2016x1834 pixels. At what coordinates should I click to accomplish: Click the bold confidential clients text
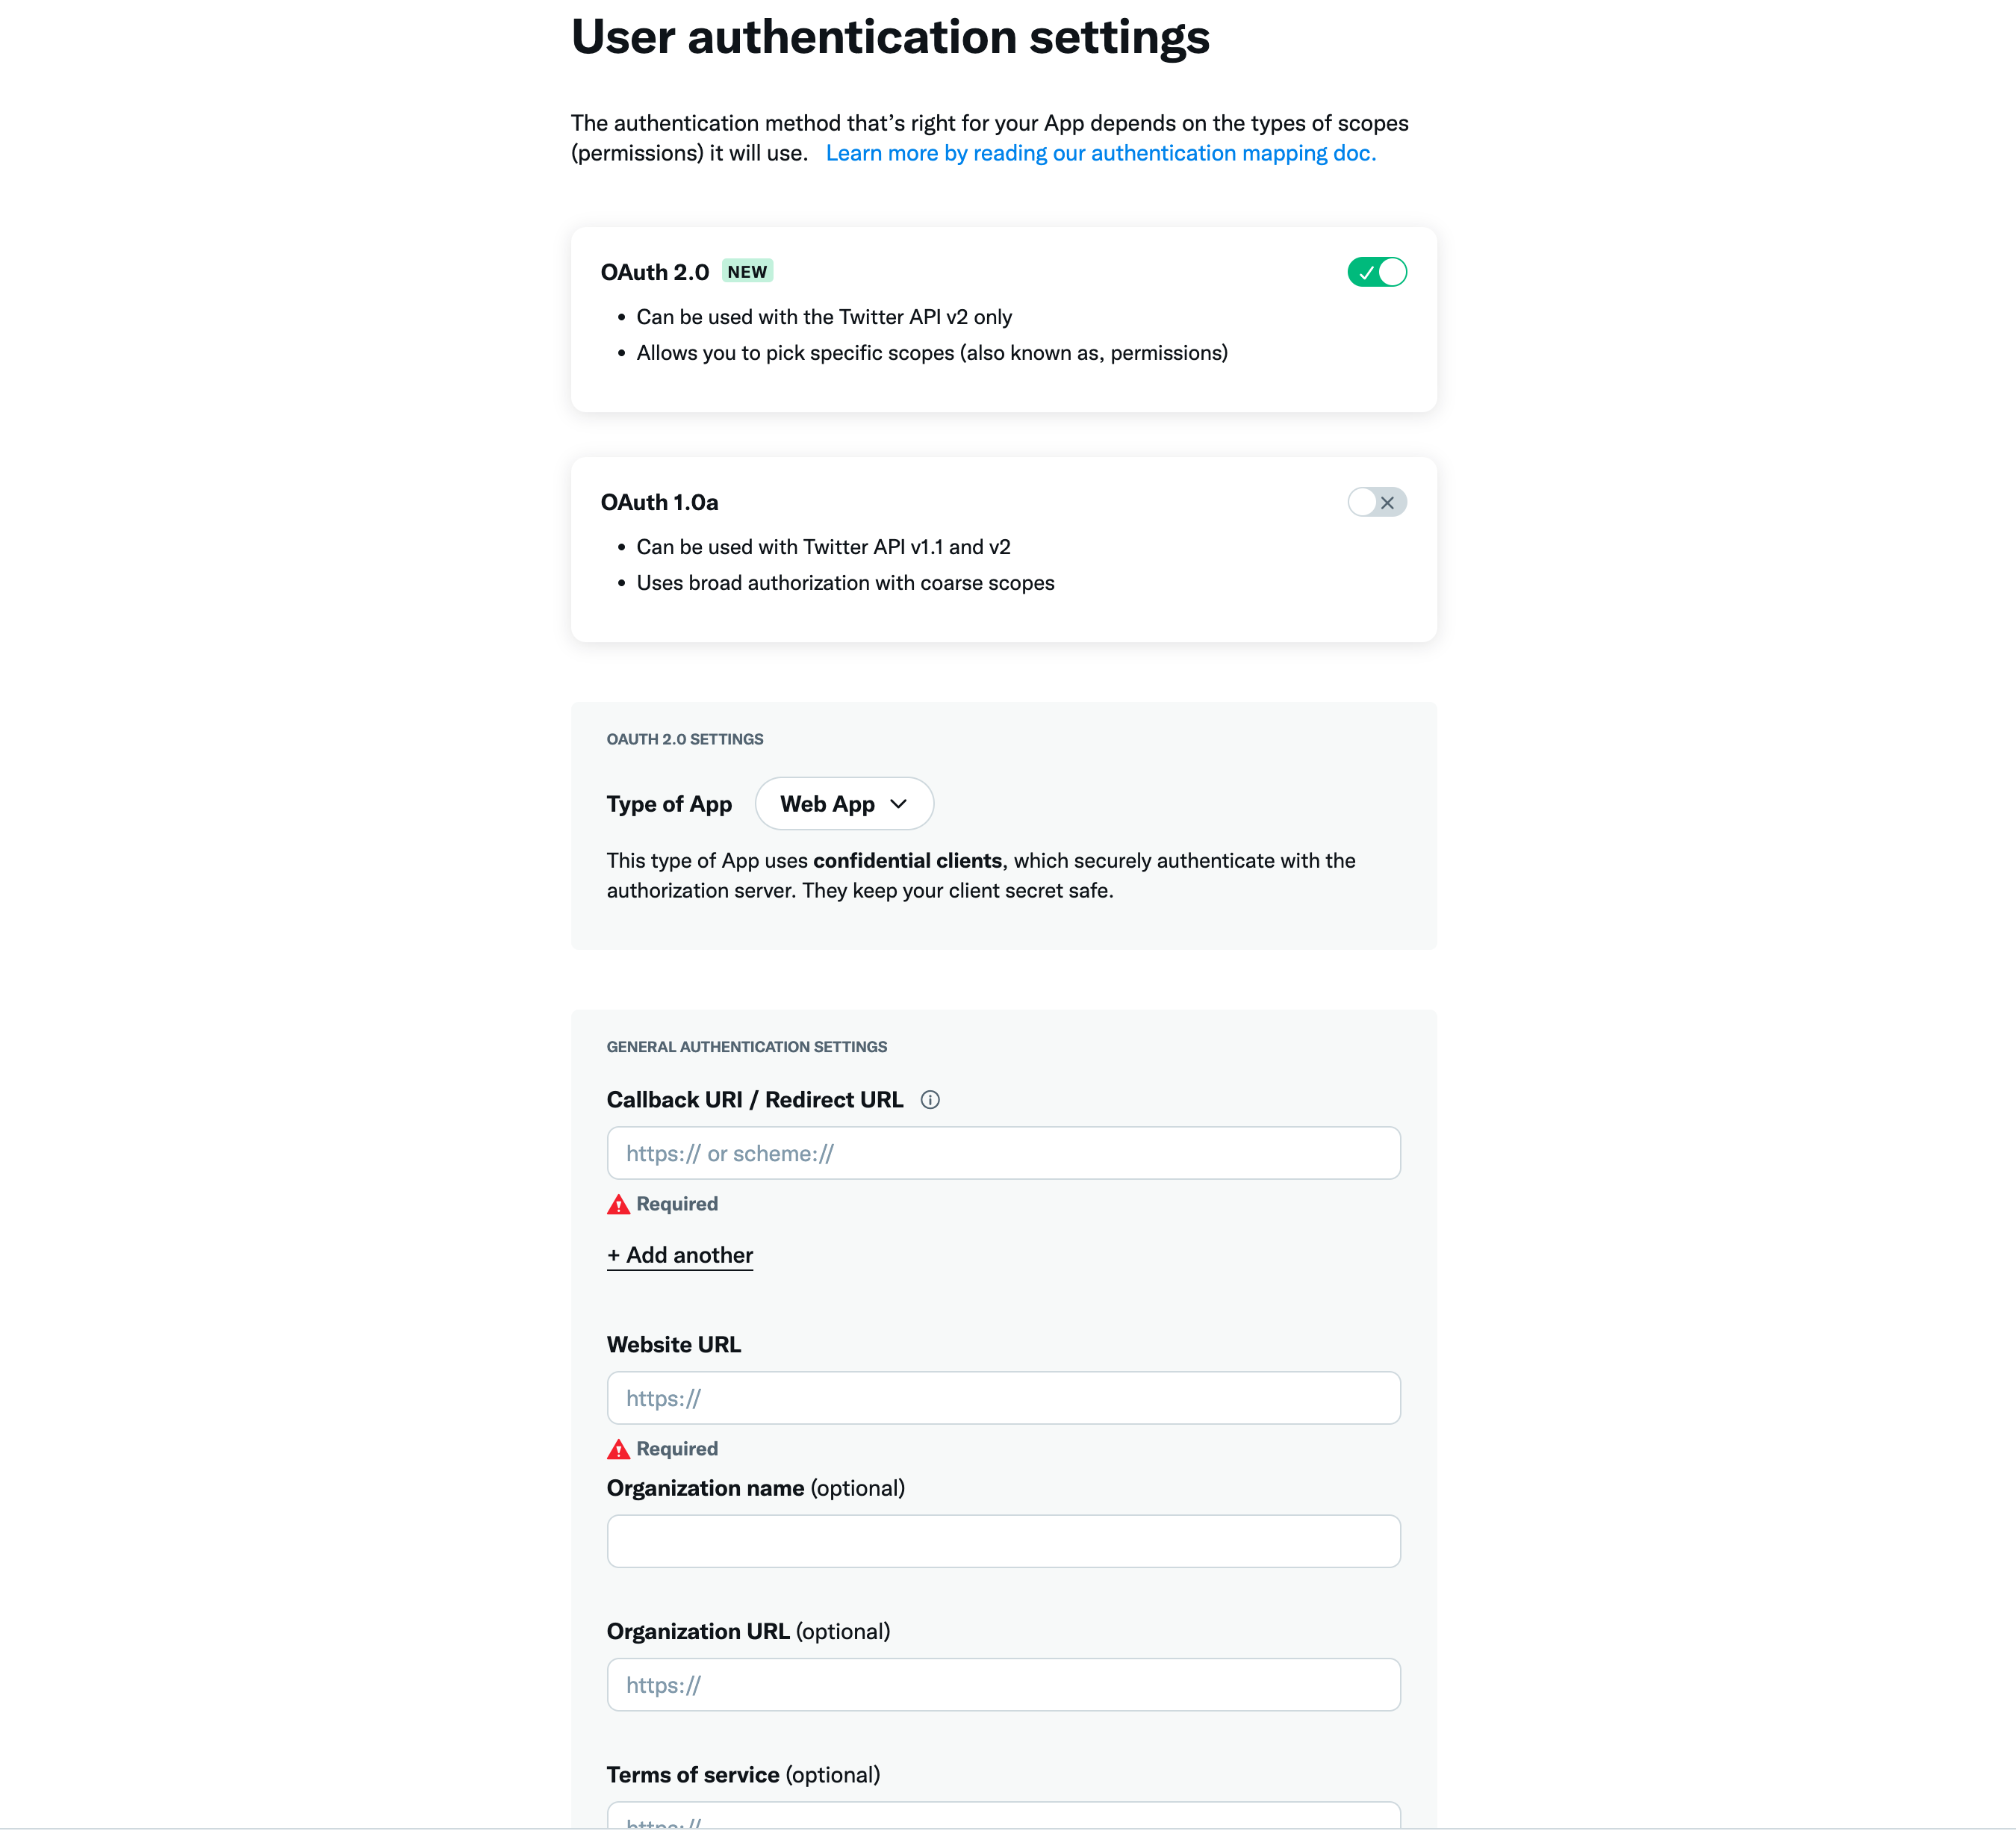[907, 861]
